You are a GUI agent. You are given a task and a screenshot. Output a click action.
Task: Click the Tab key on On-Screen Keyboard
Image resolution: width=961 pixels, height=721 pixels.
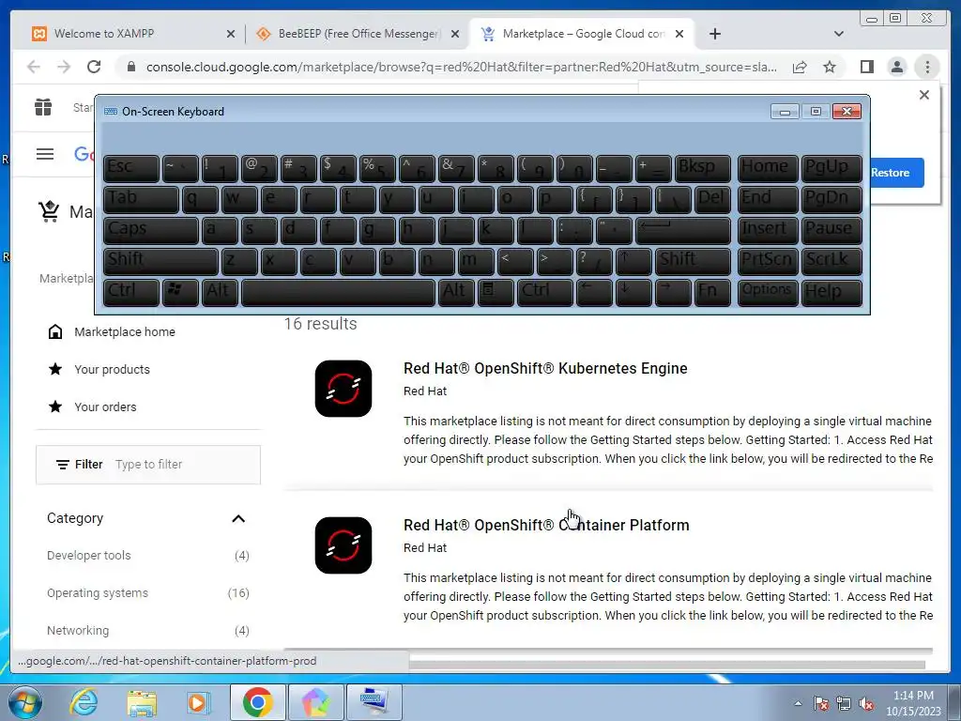(141, 199)
